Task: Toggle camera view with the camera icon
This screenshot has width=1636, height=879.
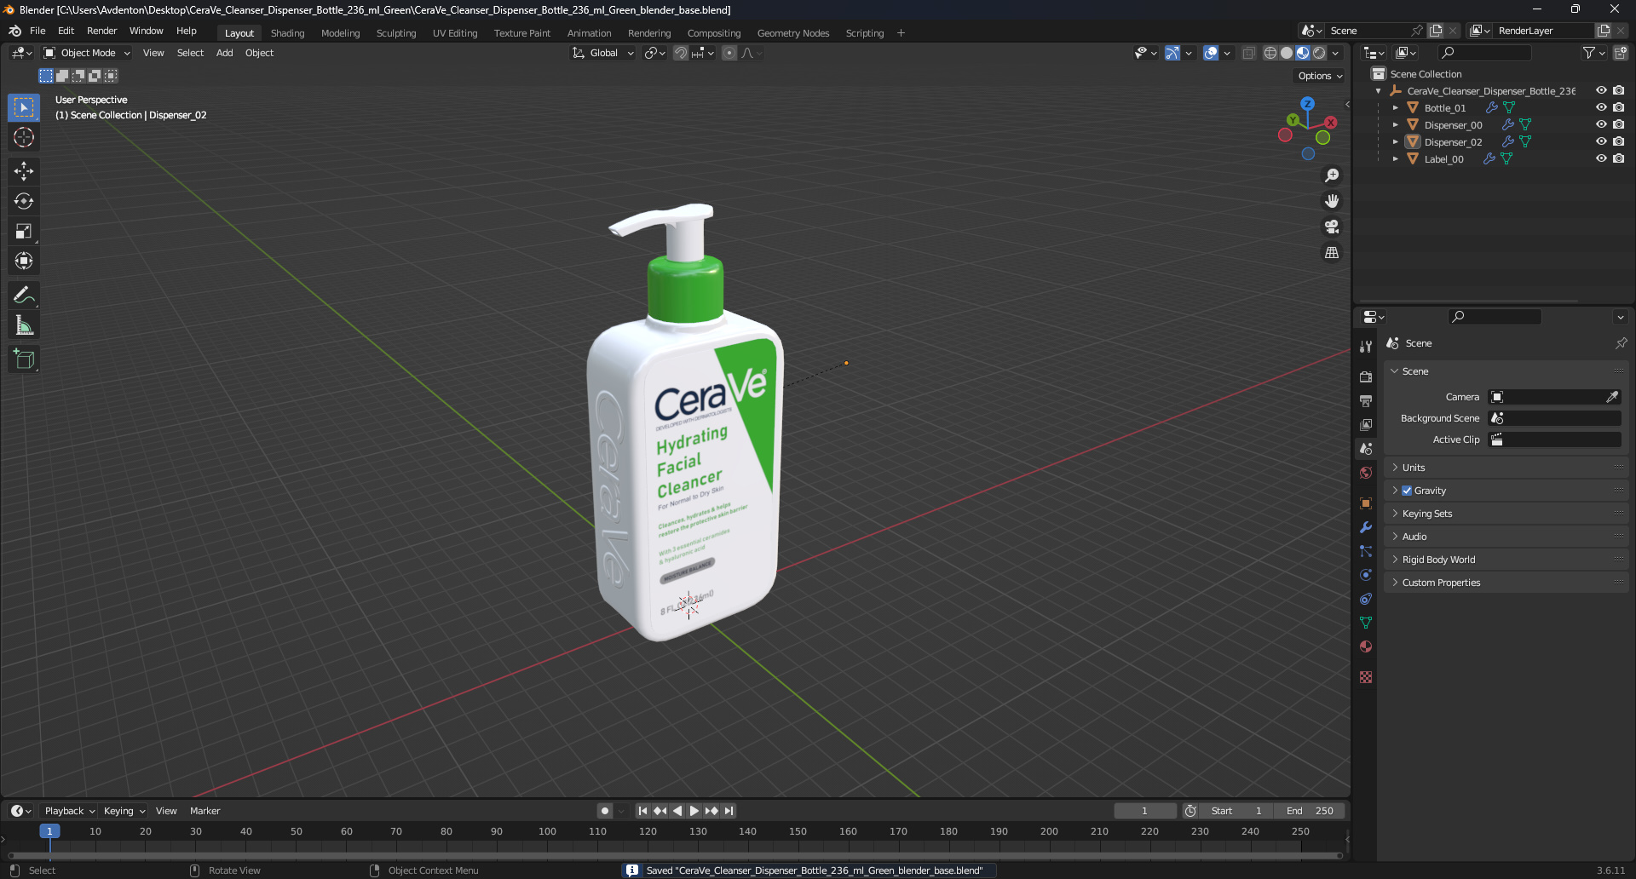Action: [1332, 227]
